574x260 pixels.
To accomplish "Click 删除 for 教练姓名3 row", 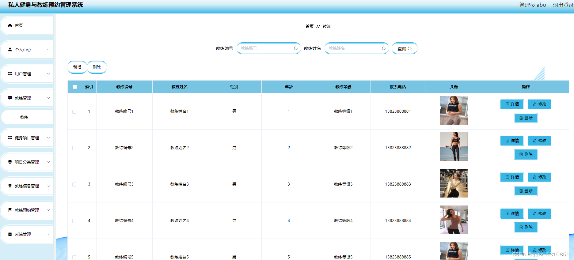I will [526, 191].
